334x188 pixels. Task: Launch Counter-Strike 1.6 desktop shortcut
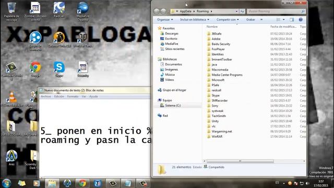(x=59, y=40)
